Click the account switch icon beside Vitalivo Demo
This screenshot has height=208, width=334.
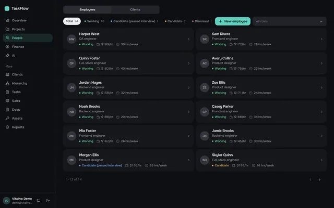[x=38, y=201]
